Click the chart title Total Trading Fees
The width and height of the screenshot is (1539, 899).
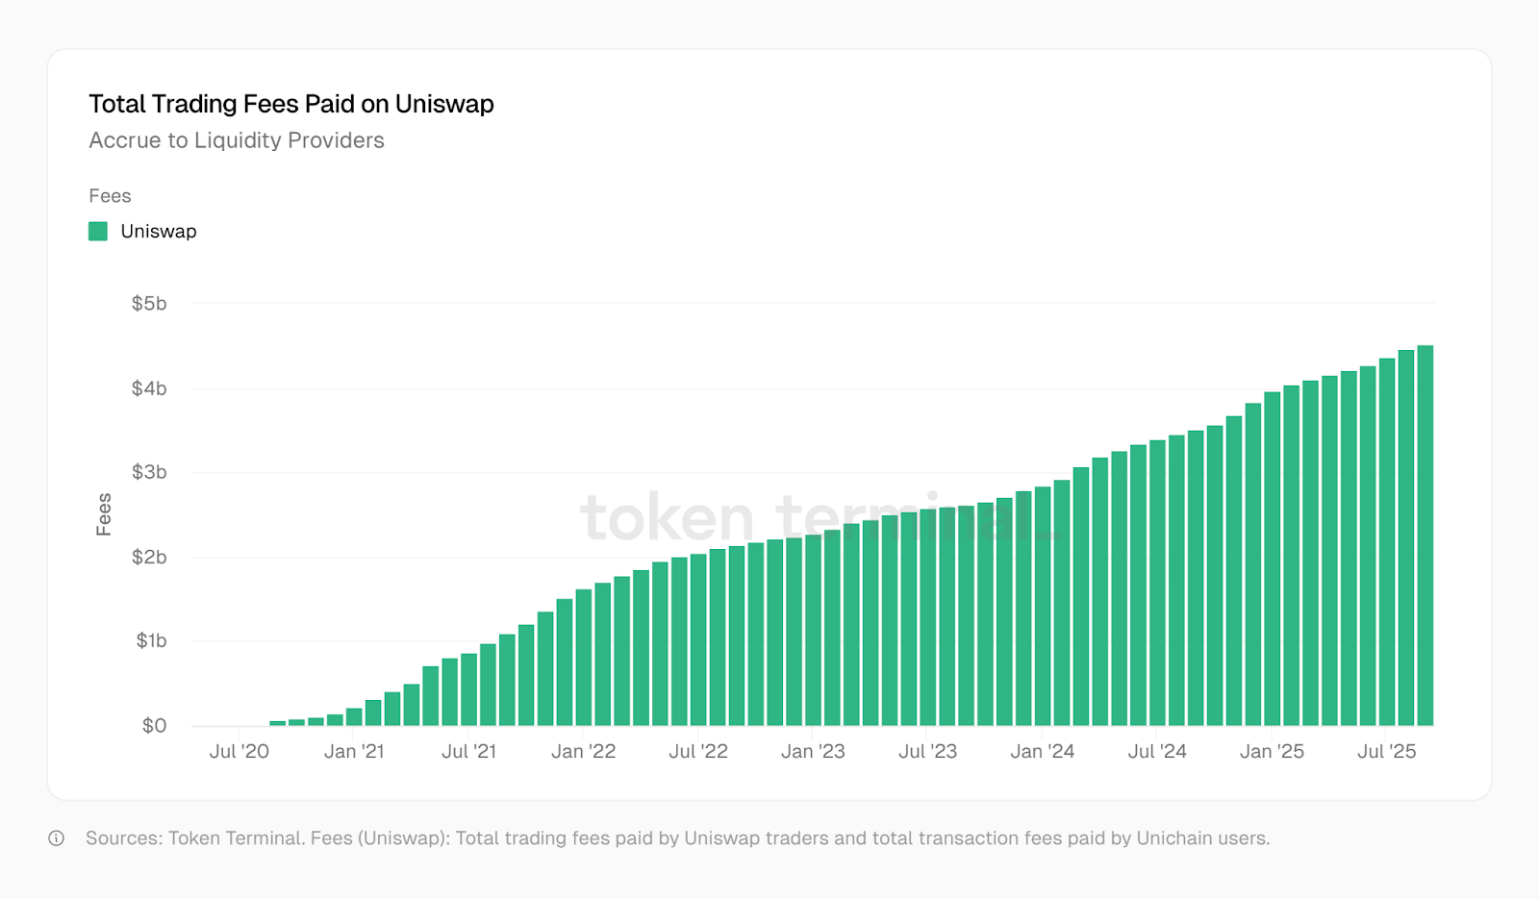pyautogui.click(x=290, y=104)
